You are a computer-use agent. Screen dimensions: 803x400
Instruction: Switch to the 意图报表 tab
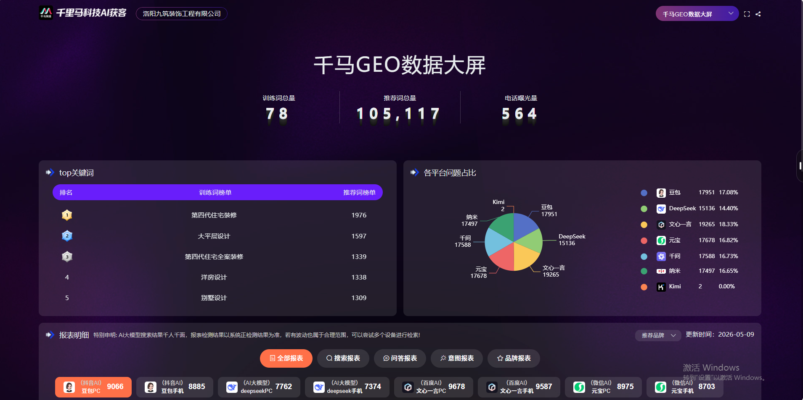(x=457, y=358)
